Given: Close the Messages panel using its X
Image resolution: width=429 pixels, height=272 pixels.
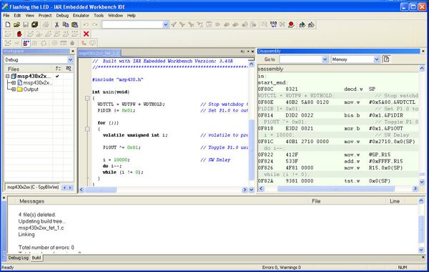Looking at the screenshot, I should click(4, 198).
